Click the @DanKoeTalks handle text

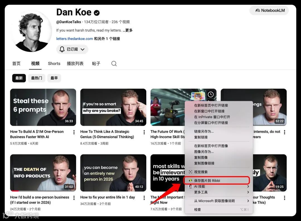coord(69,22)
